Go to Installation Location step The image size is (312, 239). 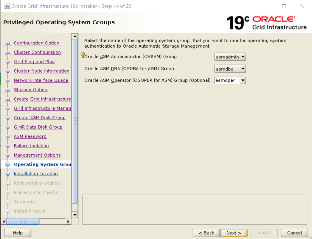click(36, 174)
